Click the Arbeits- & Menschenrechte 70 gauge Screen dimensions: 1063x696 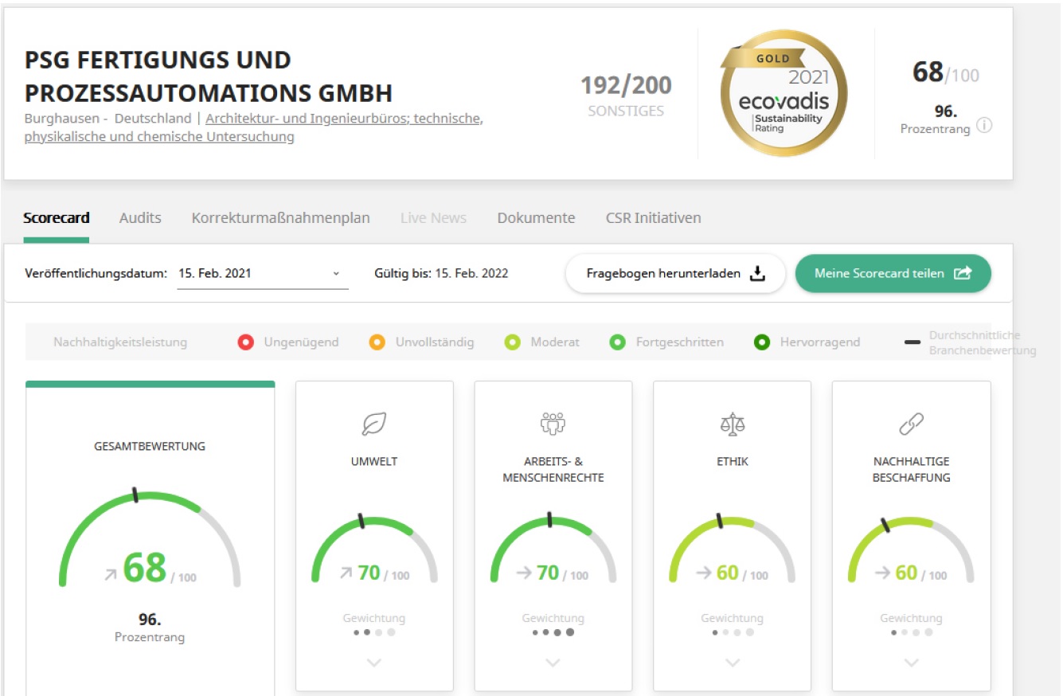(x=553, y=549)
